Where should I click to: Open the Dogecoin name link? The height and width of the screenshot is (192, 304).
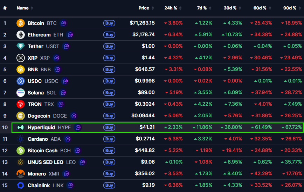coord(39,116)
